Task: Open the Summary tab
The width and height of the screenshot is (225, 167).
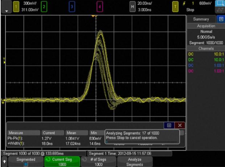Action: [201, 19]
